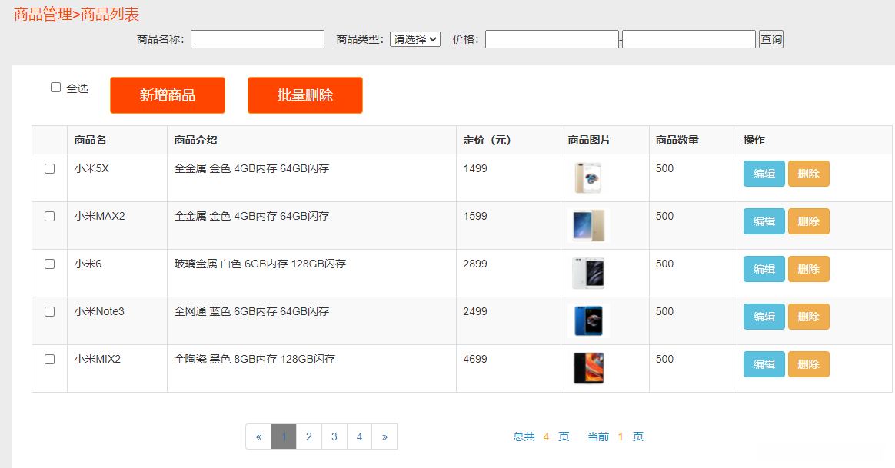Open the 小米6 product image thumbnail
This screenshot has width=895, height=468.
pos(588,273)
